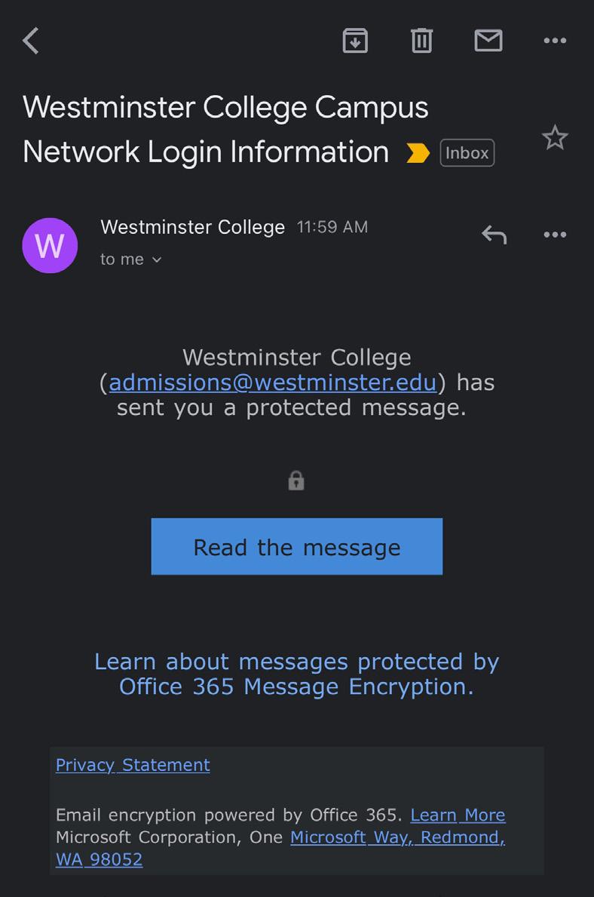Tap the padlock icon

296,481
